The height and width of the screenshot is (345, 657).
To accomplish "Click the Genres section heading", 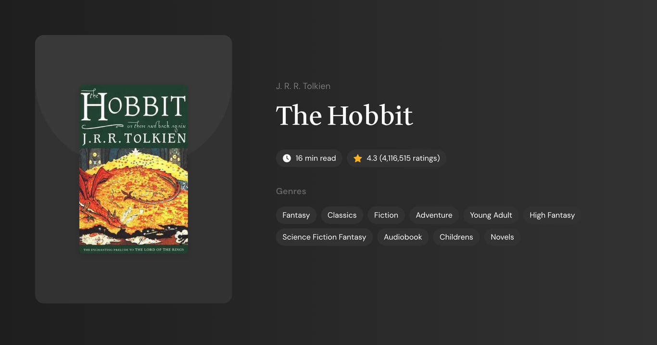I will coord(291,191).
